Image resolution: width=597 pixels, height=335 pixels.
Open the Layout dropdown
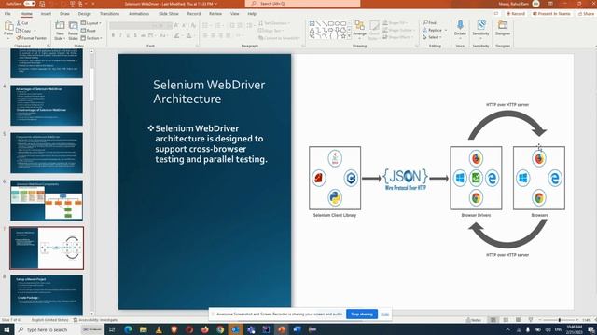click(x=91, y=23)
